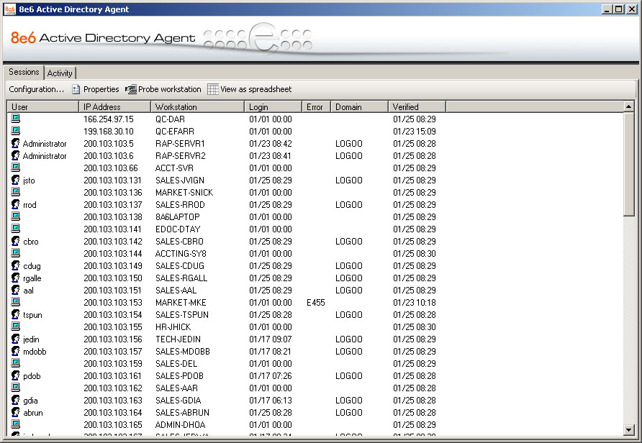
Task: Click the computer icon for ACCT-SVR row
Action: point(16,168)
